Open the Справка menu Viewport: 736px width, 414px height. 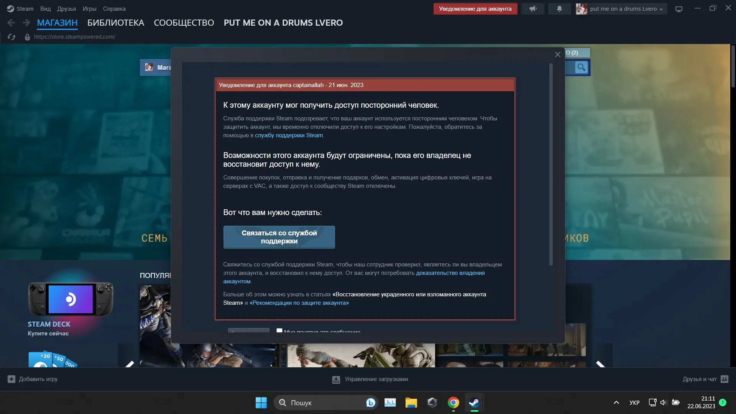[x=114, y=8]
